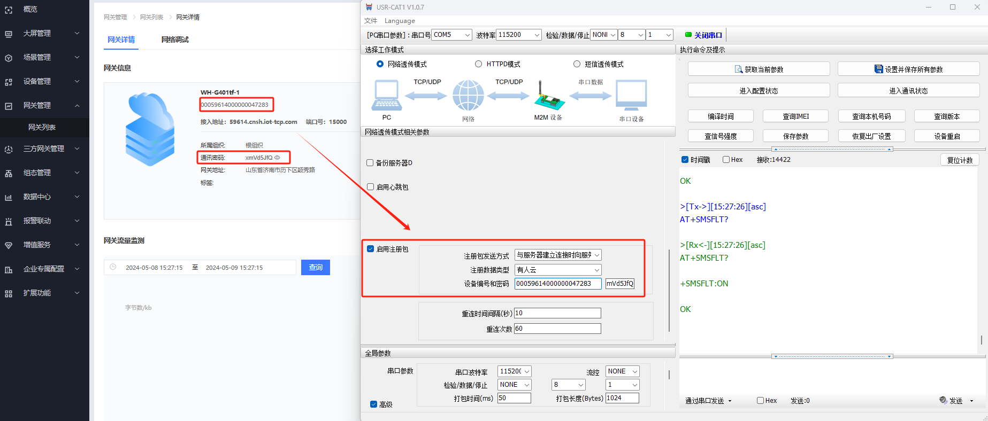Switch to the 网络调试 tab
Viewport: 988px width, 421px height.
point(175,40)
